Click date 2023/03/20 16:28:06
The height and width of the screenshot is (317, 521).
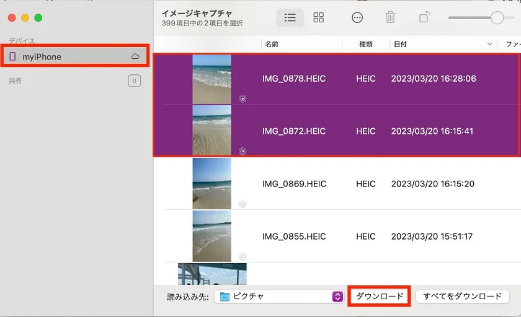(434, 79)
